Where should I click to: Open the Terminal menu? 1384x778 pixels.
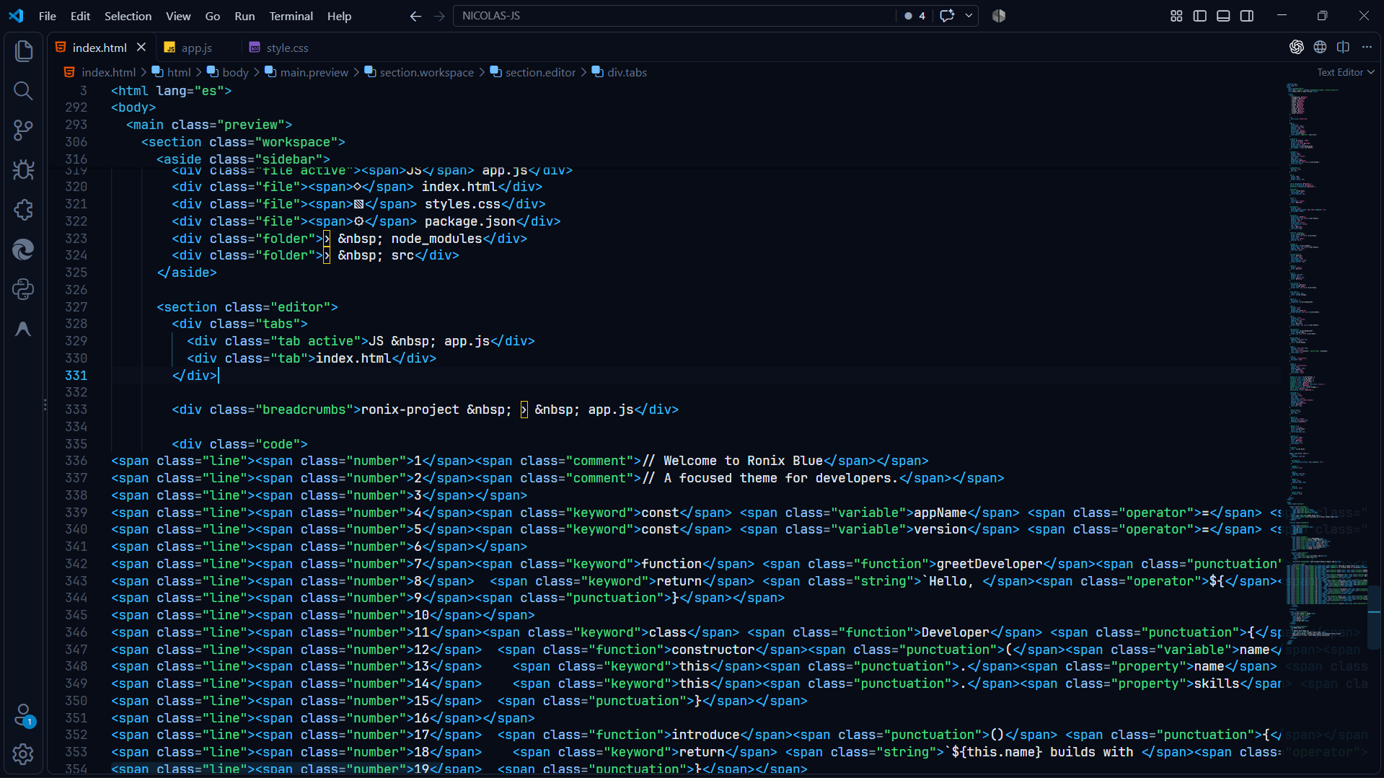pos(291,16)
